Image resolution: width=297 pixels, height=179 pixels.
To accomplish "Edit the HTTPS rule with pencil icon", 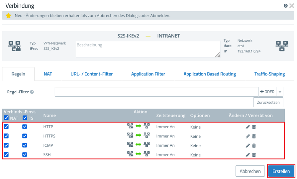I will [x=248, y=136].
